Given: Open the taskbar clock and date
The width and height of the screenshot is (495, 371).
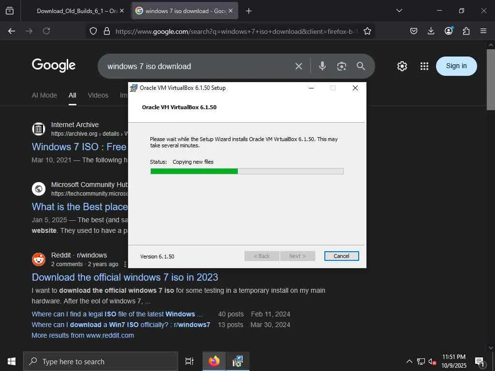Looking at the screenshot, I should point(453,361).
